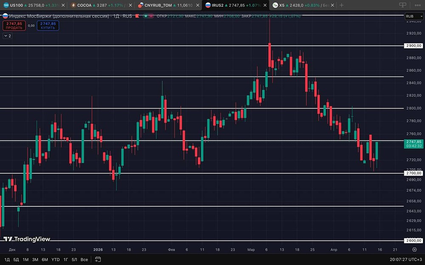Click the 20:07:27 UTC+3 clock
This screenshot has width=425, height=265.
405,259
